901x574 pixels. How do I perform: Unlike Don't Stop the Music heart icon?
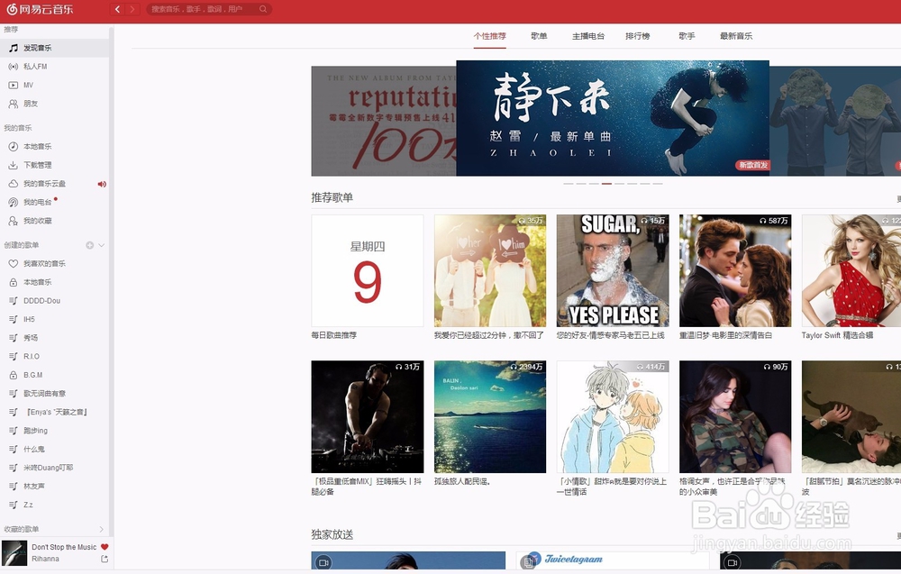click(104, 545)
